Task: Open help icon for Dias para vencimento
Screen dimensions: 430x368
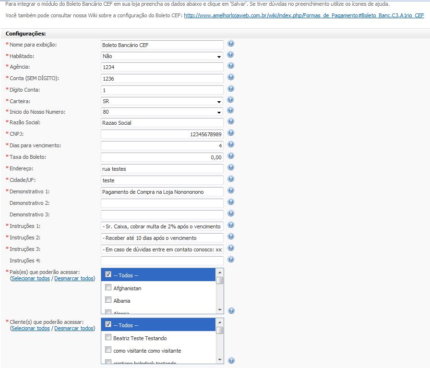Action: (231, 144)
